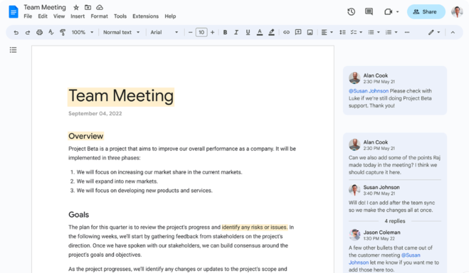Open the Extensions menu

coord(145,16)
